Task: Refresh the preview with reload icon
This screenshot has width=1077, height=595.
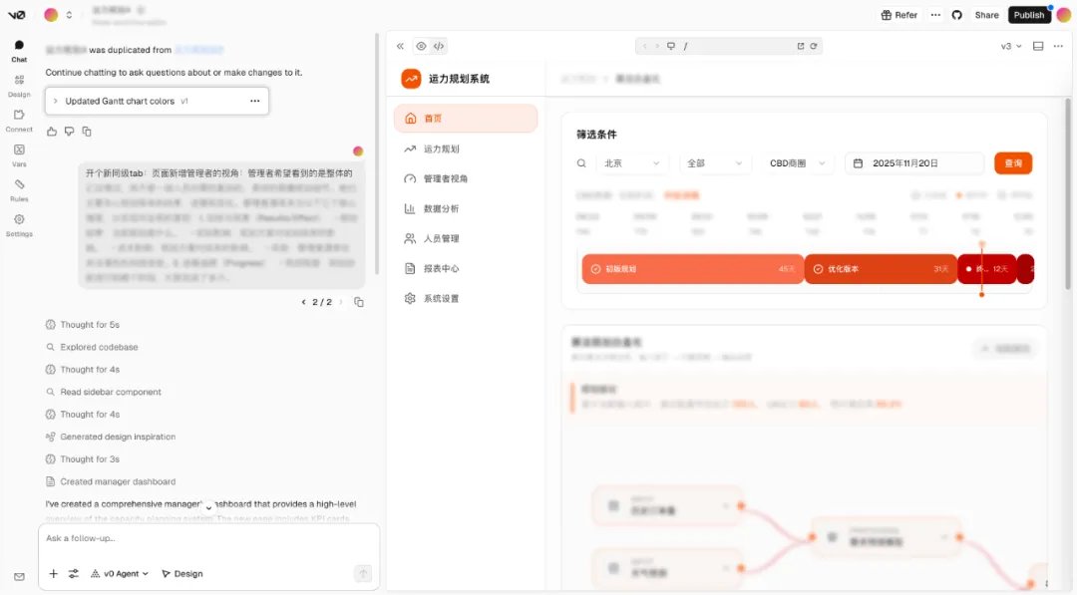Action: click(814, 46)
